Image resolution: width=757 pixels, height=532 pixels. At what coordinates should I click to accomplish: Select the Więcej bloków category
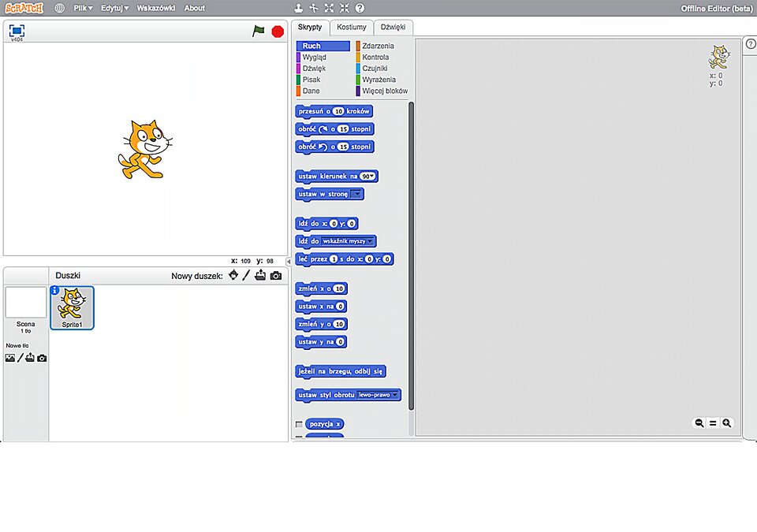(382, 91)
